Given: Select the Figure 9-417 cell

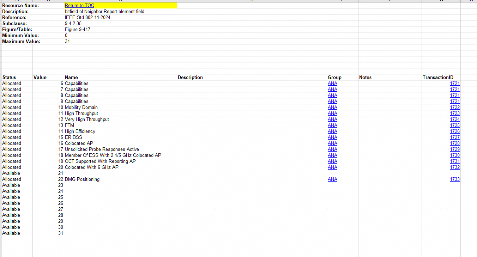Looking at the screenshot, I should pyautogui.click(x=78, y=30).
